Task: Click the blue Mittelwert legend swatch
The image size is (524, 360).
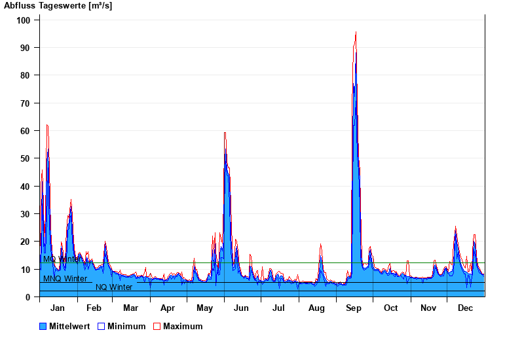Action: click(43, 327)
